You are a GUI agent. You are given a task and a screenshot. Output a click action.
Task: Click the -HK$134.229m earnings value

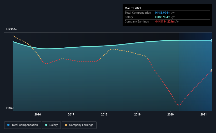[165, 21]
